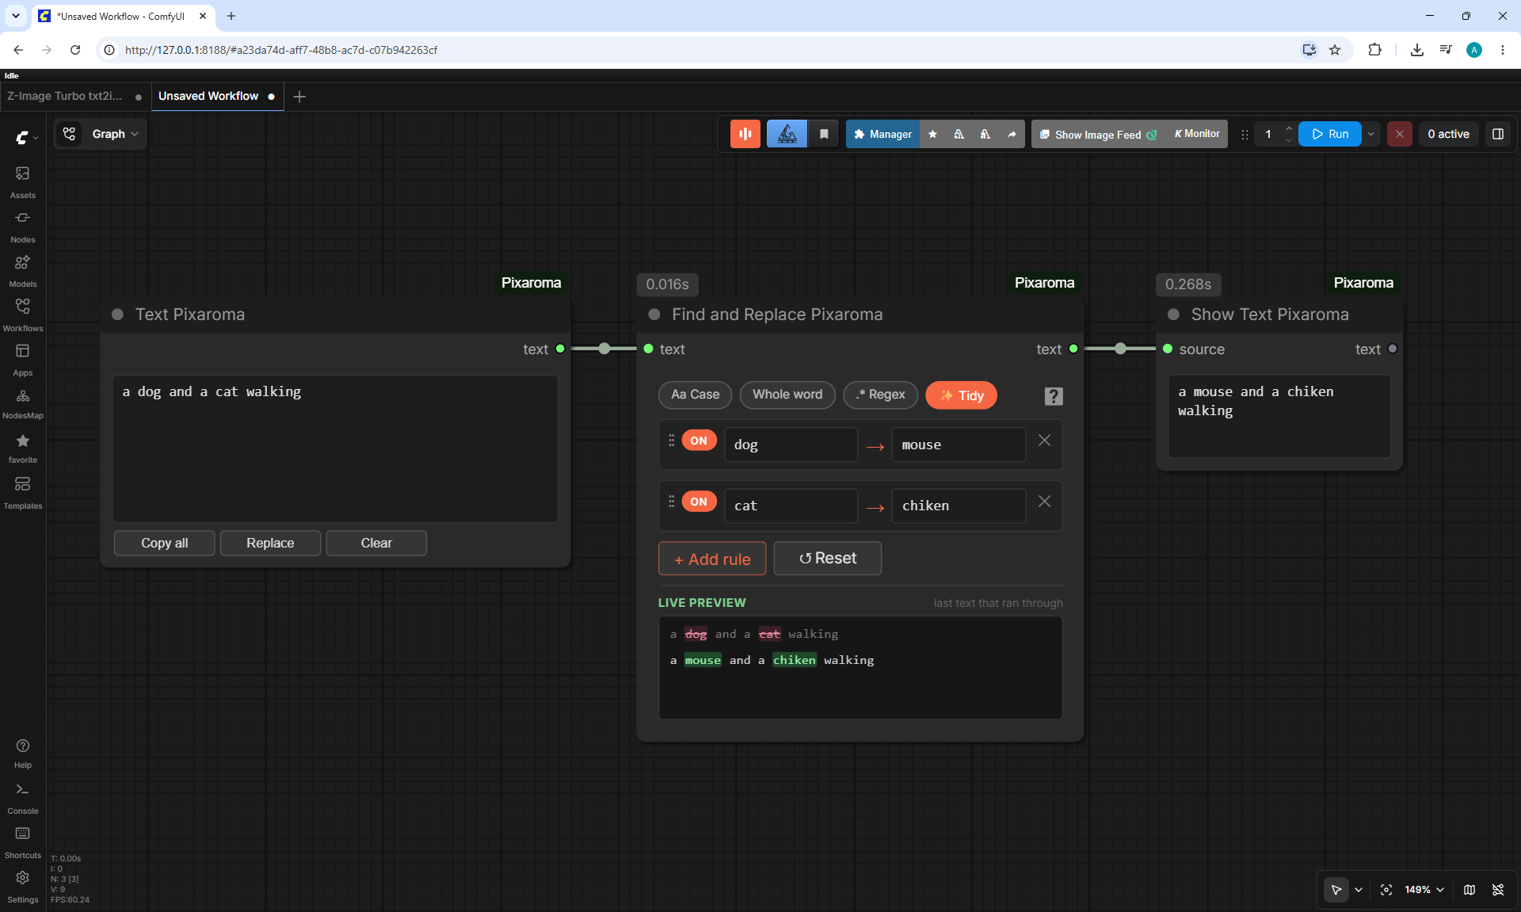Add a new find and replace rule

(712, 559)
